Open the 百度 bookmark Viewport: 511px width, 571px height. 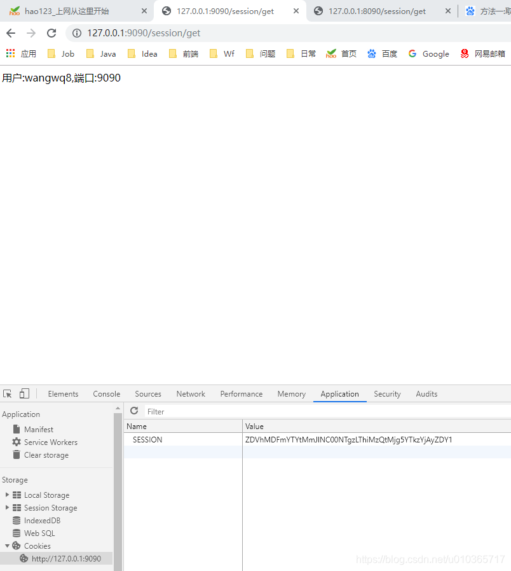point(388,53)
